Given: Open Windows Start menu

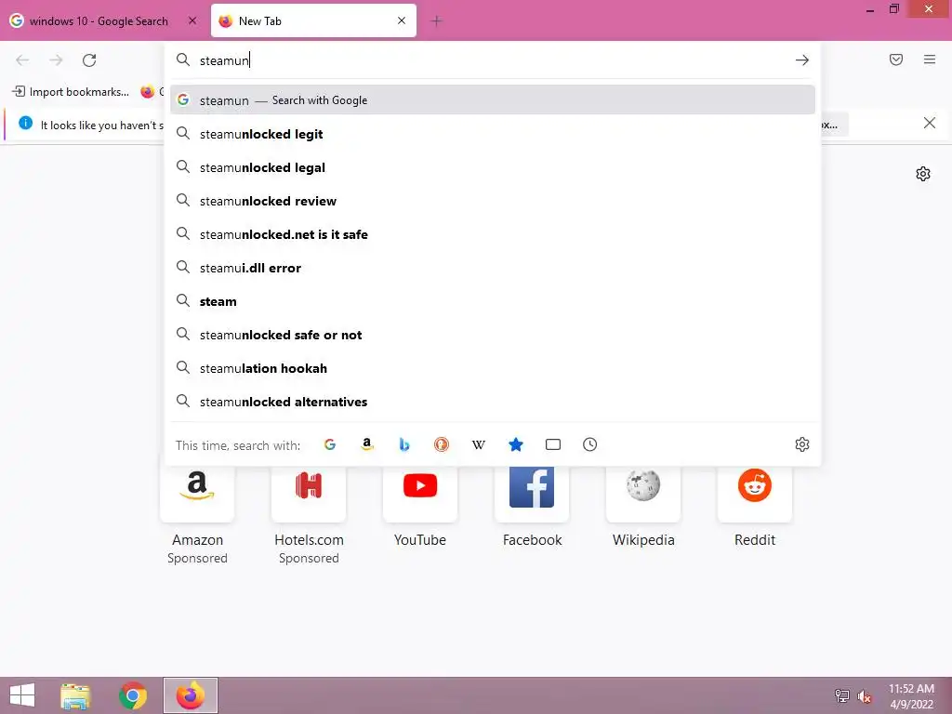Looking at the screenshot, I should coord(22,695).
